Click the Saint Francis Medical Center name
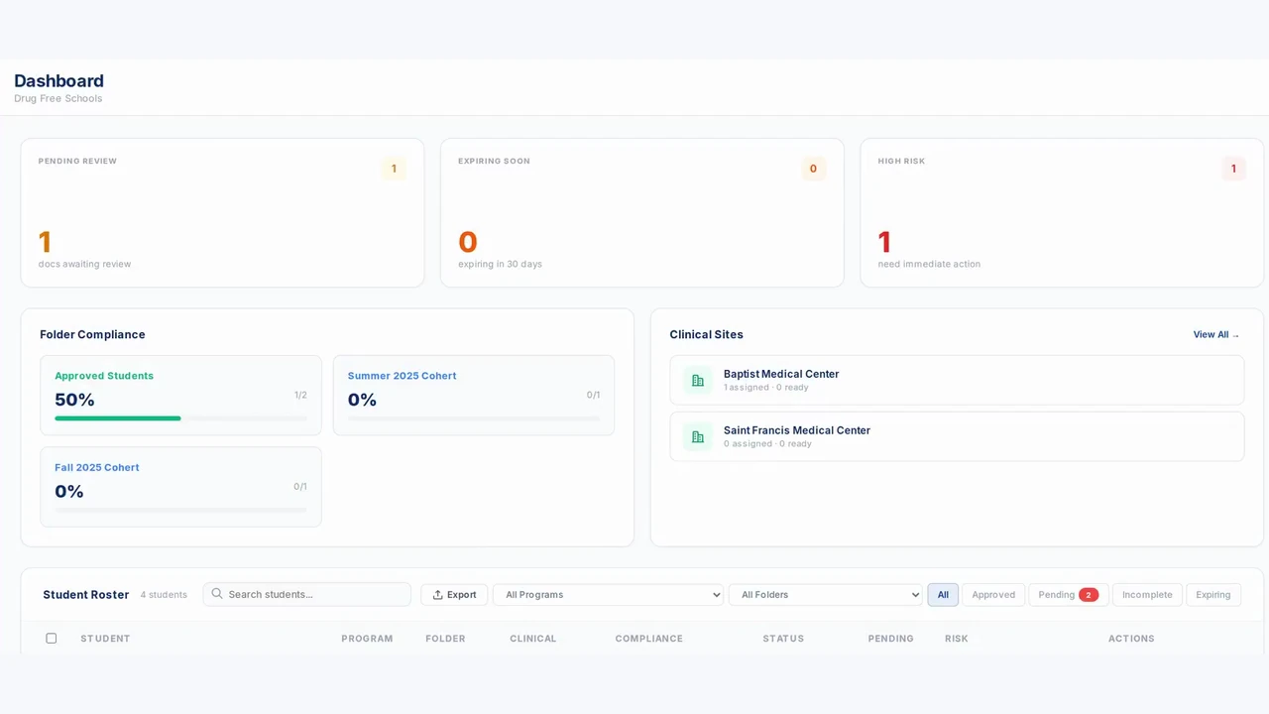 point(797,430)
